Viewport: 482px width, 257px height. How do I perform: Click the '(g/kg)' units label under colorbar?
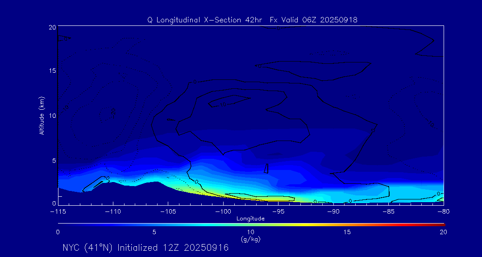(x=250, y=239)
